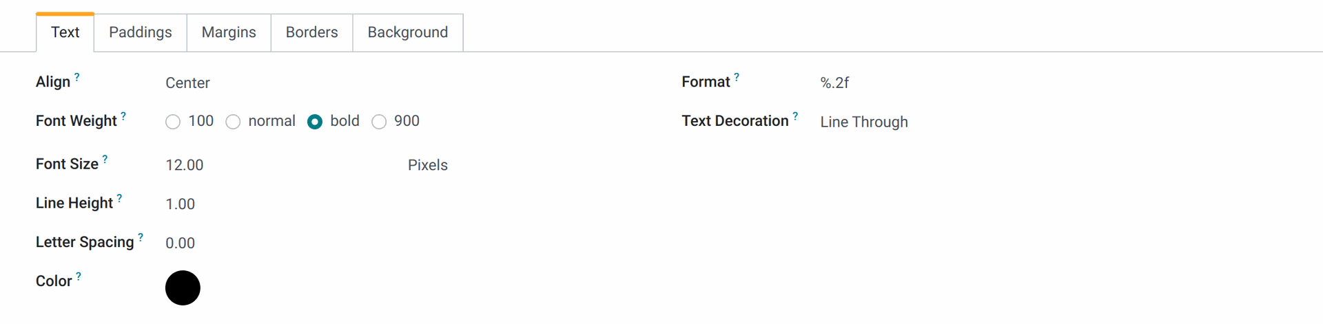This screenshot has width=1323, height=324.
Task: Click the Font Size help icon
Action: 105,160
